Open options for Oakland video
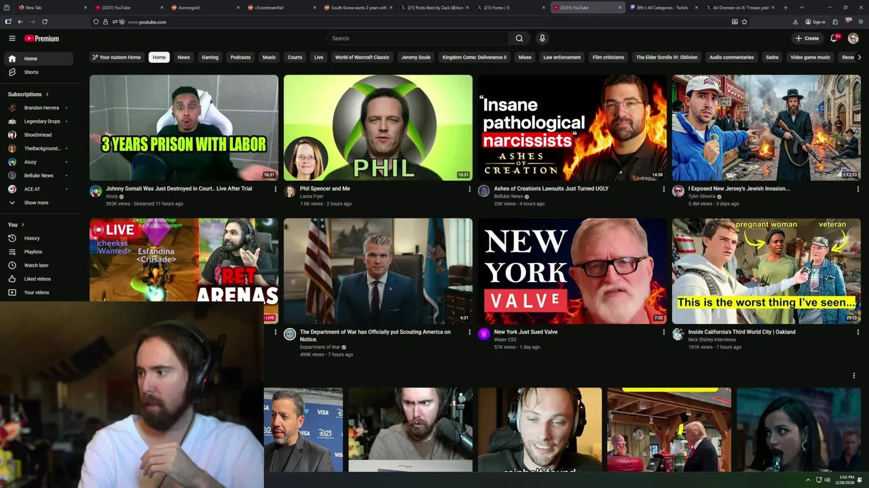Screen dimensions: 869x488 (x=857, y=332)
